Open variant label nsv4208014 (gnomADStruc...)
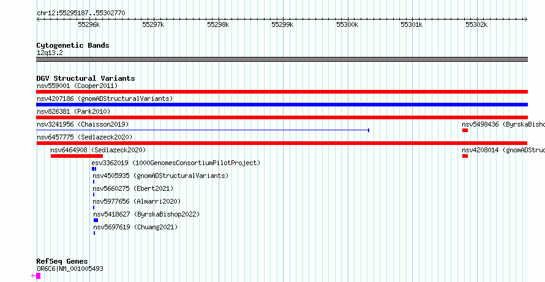Image resolution: width=545 pixels, height=282 pixels. coord(503,150)
